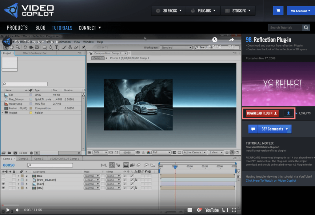The image size is (315, 215).
Task: Click DOWNLOAD PLUGIN button
Action: pos(262,113)
